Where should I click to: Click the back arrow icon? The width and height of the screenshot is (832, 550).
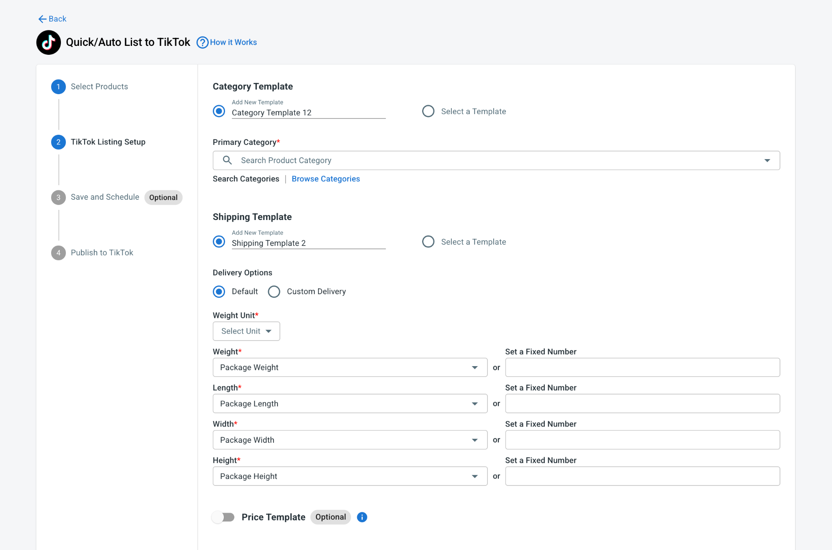[42, 19]
